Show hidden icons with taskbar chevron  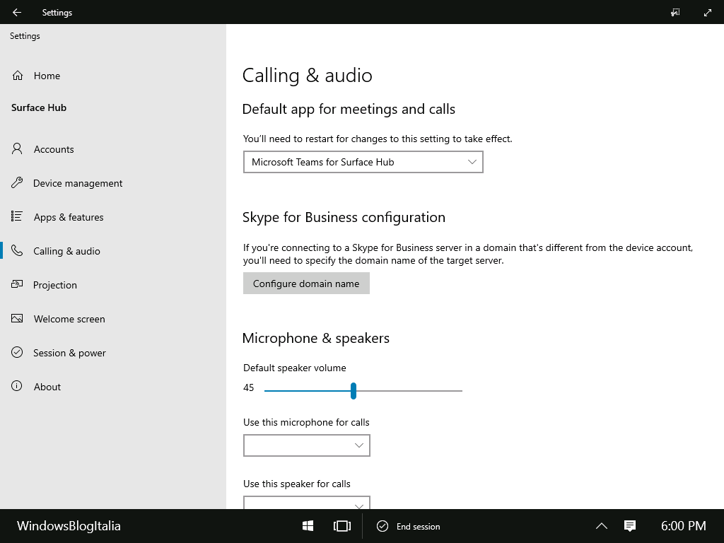pyautogui.click(x=602, y=526)
